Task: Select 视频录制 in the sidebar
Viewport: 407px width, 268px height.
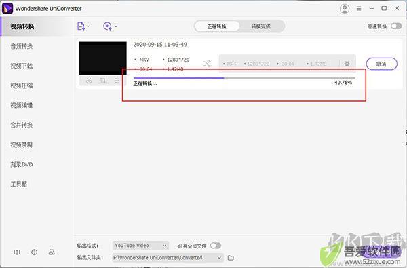Action: tap(22, 145)
